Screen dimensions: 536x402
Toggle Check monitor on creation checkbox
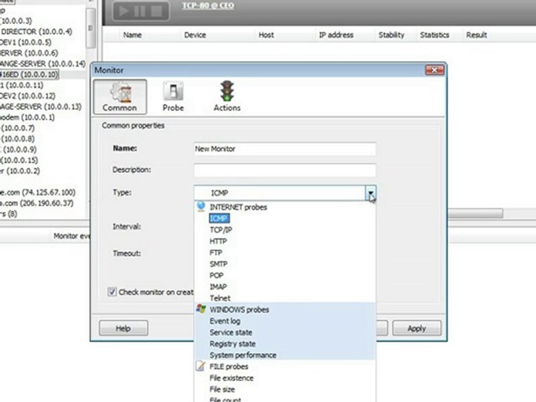pyautogui.click(x=112, y=292)
